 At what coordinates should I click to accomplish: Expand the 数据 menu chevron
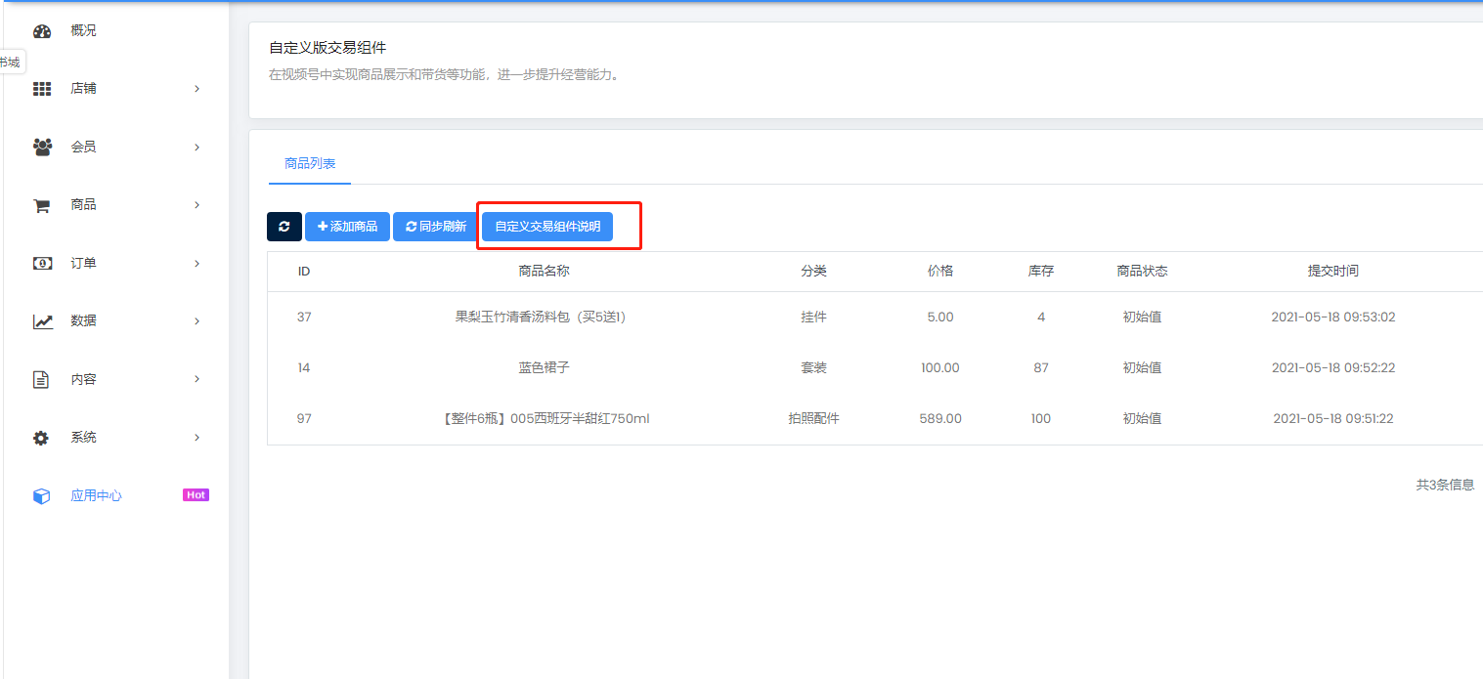[x=196, y=321]
